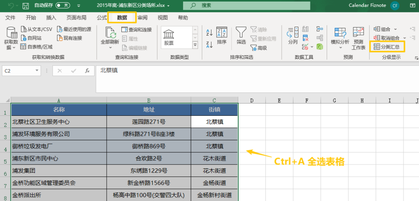Open the 模拟分析 what-if analysis menu
The width and height of the screenshot is (419, 201).
pyautogui.click(x=340, y=38)
